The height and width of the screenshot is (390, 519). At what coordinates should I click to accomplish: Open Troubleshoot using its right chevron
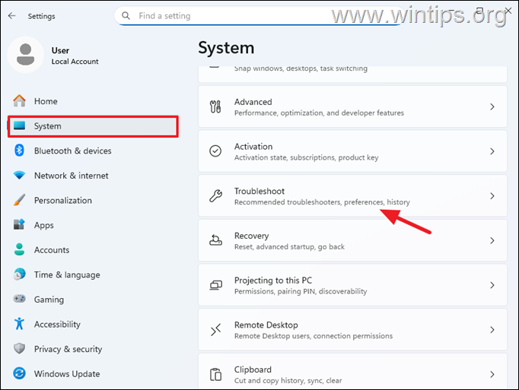point(492,196)
